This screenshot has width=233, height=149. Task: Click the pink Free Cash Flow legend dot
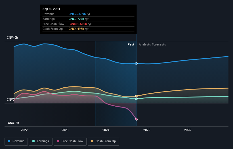(x=58, y=141)
